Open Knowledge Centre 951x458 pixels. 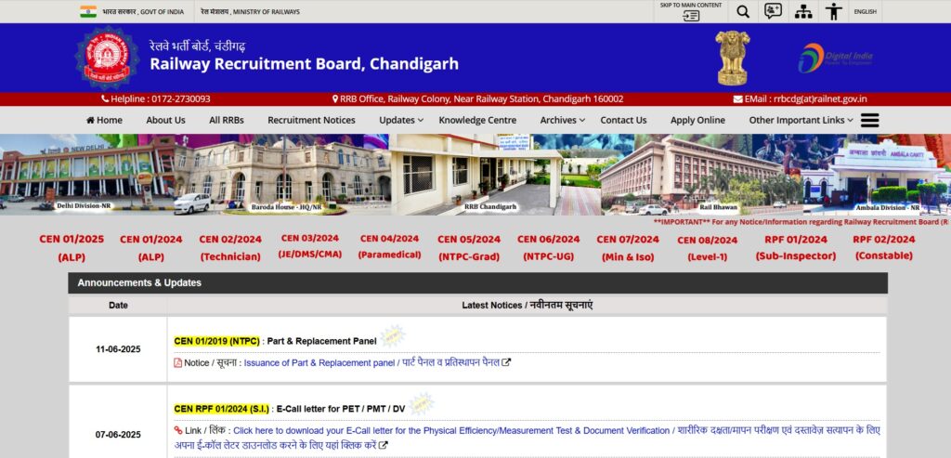tap(477, 120)
